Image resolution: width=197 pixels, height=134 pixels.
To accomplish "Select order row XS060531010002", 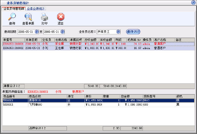I will tap(13, 48).
